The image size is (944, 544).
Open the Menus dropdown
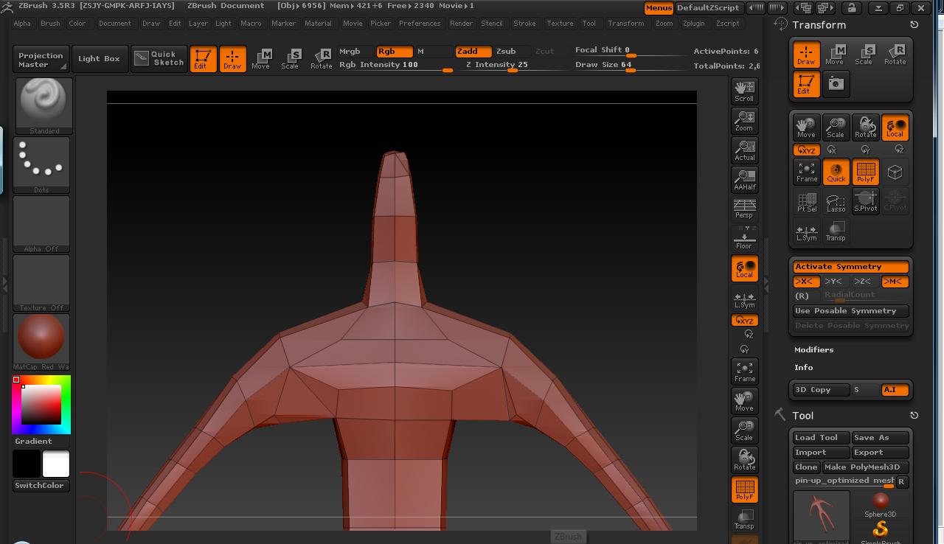pos(659,8)
